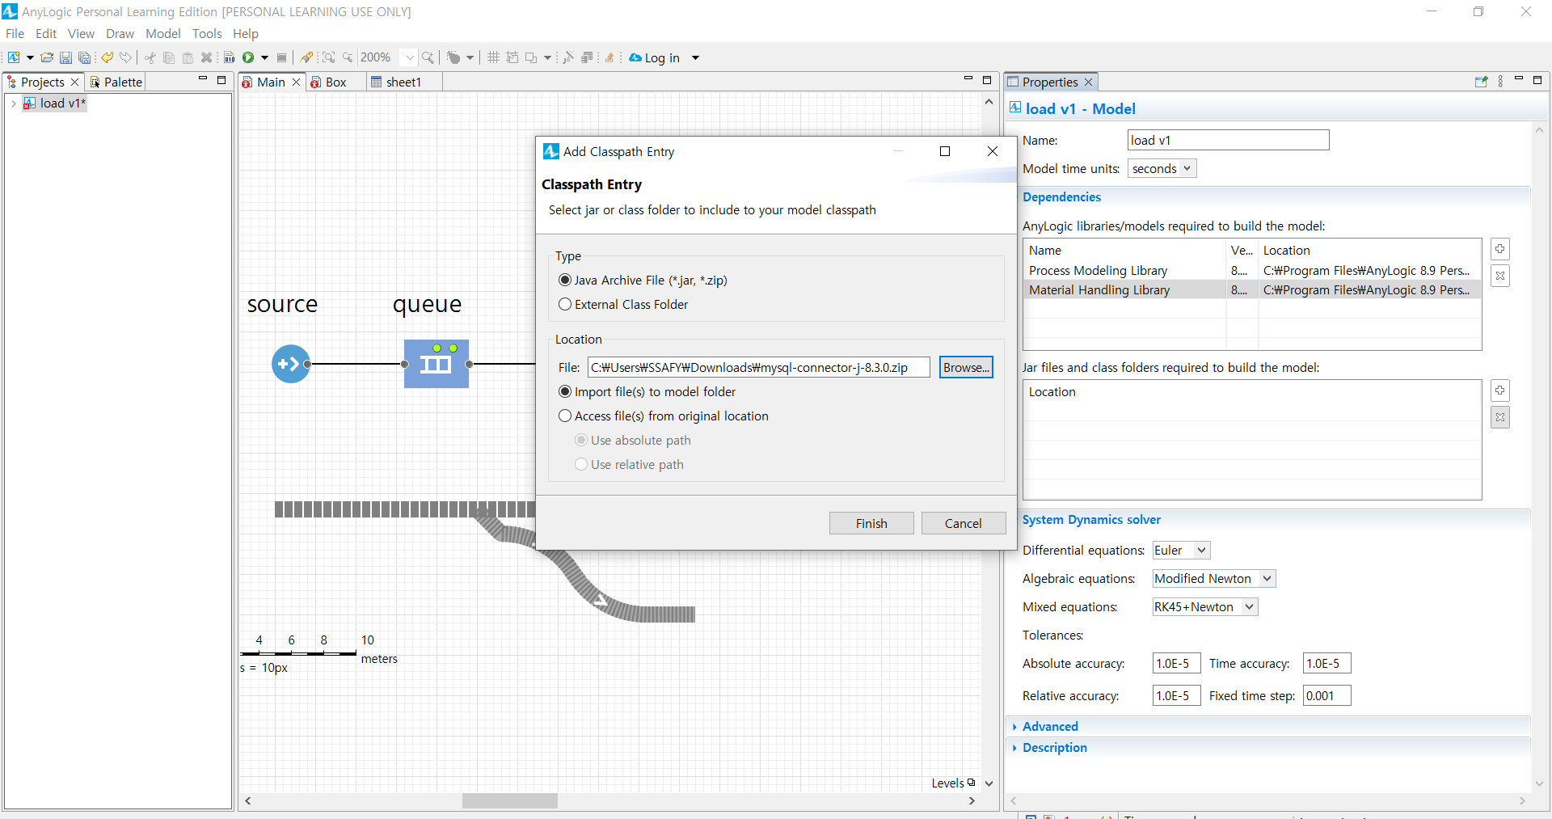Image resolution: width=1552 pixels, height=819 pixels.
Task: Select Material Handling Library row
Action: (1252, 289)
